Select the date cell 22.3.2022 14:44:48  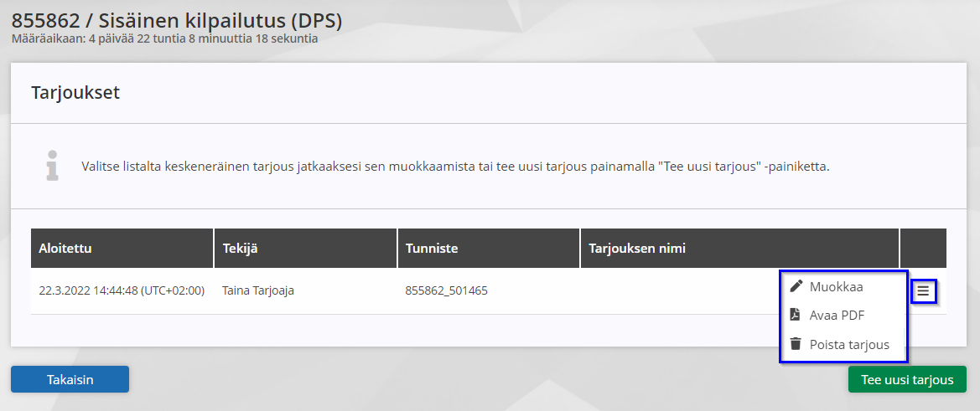(x=122, y=290)
